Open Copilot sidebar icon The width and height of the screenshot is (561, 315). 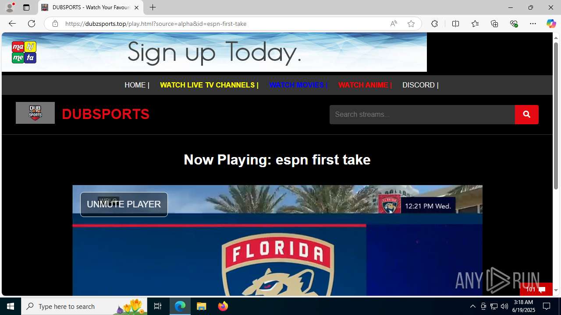pos(551,24)
